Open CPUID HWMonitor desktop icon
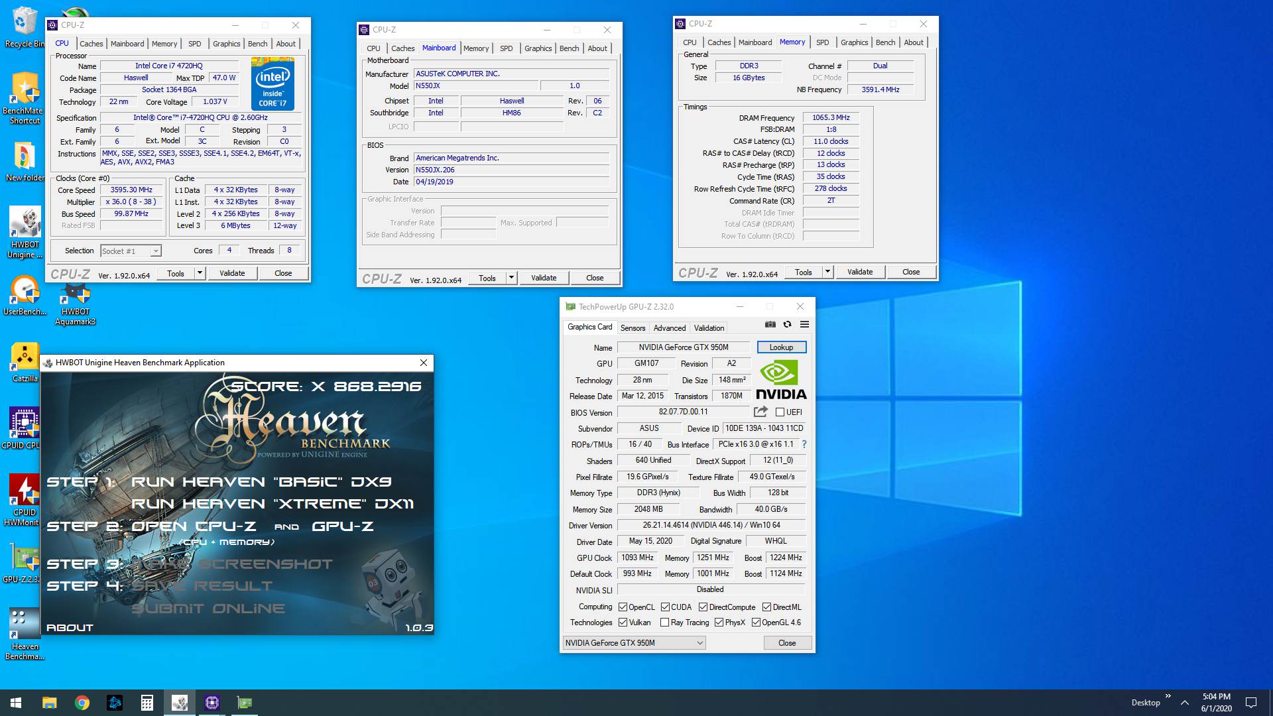Viewport: 1273px width, 716px height. 24,501
